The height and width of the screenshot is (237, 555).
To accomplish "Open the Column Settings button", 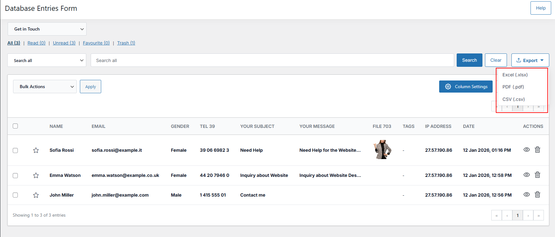I will (466, 87).
